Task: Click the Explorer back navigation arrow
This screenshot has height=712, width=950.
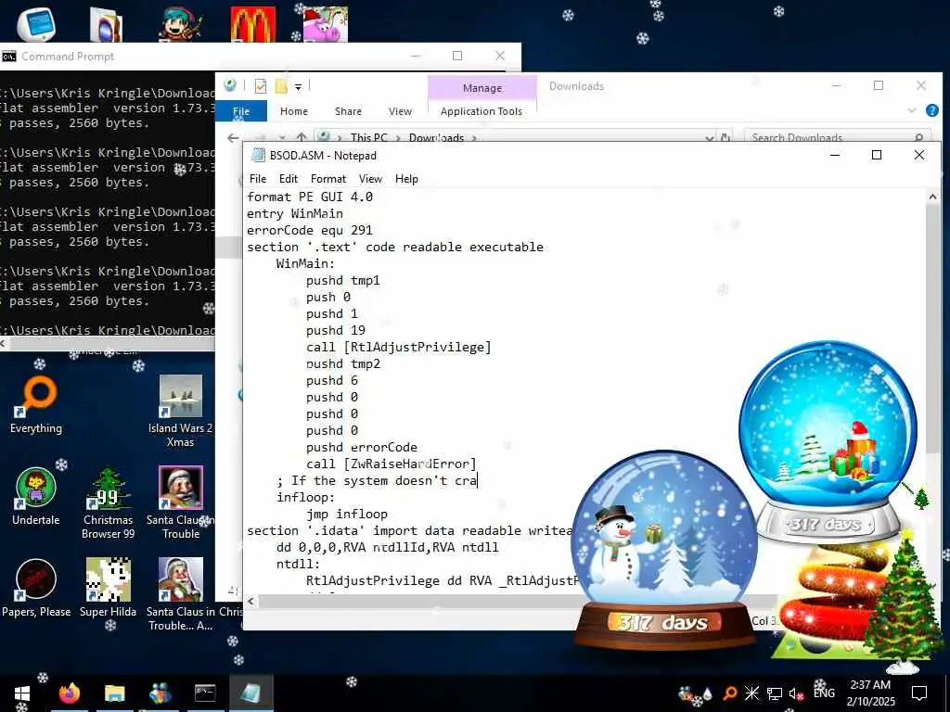Action: [233, 138]
